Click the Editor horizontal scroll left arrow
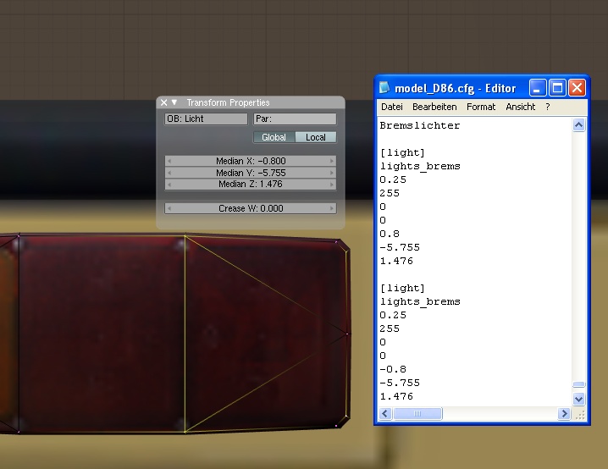The image size is (608, 469). coord(385,414)
